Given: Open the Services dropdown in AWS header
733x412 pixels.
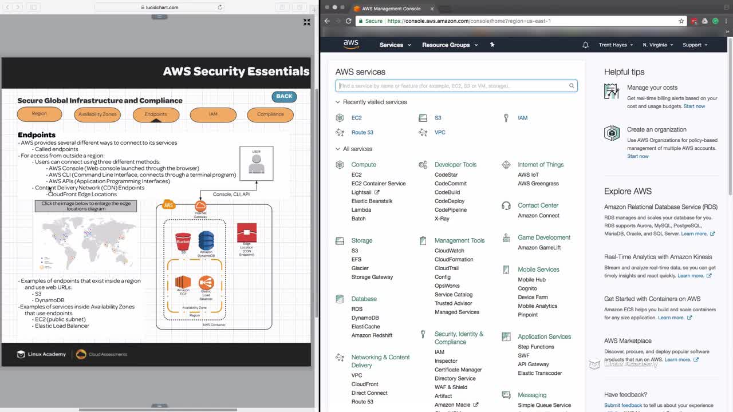Looking at the screenshot, I should (x=395, y=45).
